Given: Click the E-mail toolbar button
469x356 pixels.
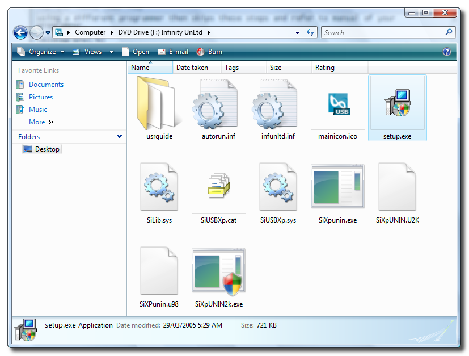Looking at the screenshot, I should point(173,52).
